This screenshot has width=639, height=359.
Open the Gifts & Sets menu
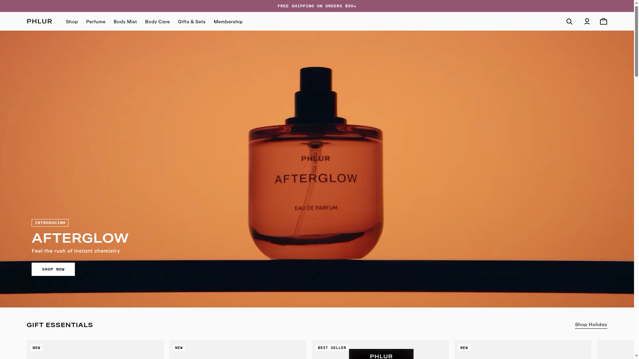click(191, 22)
